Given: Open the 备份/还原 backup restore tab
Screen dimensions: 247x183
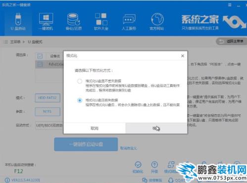Looking at the screenshot, I should [x=74, y=22].
